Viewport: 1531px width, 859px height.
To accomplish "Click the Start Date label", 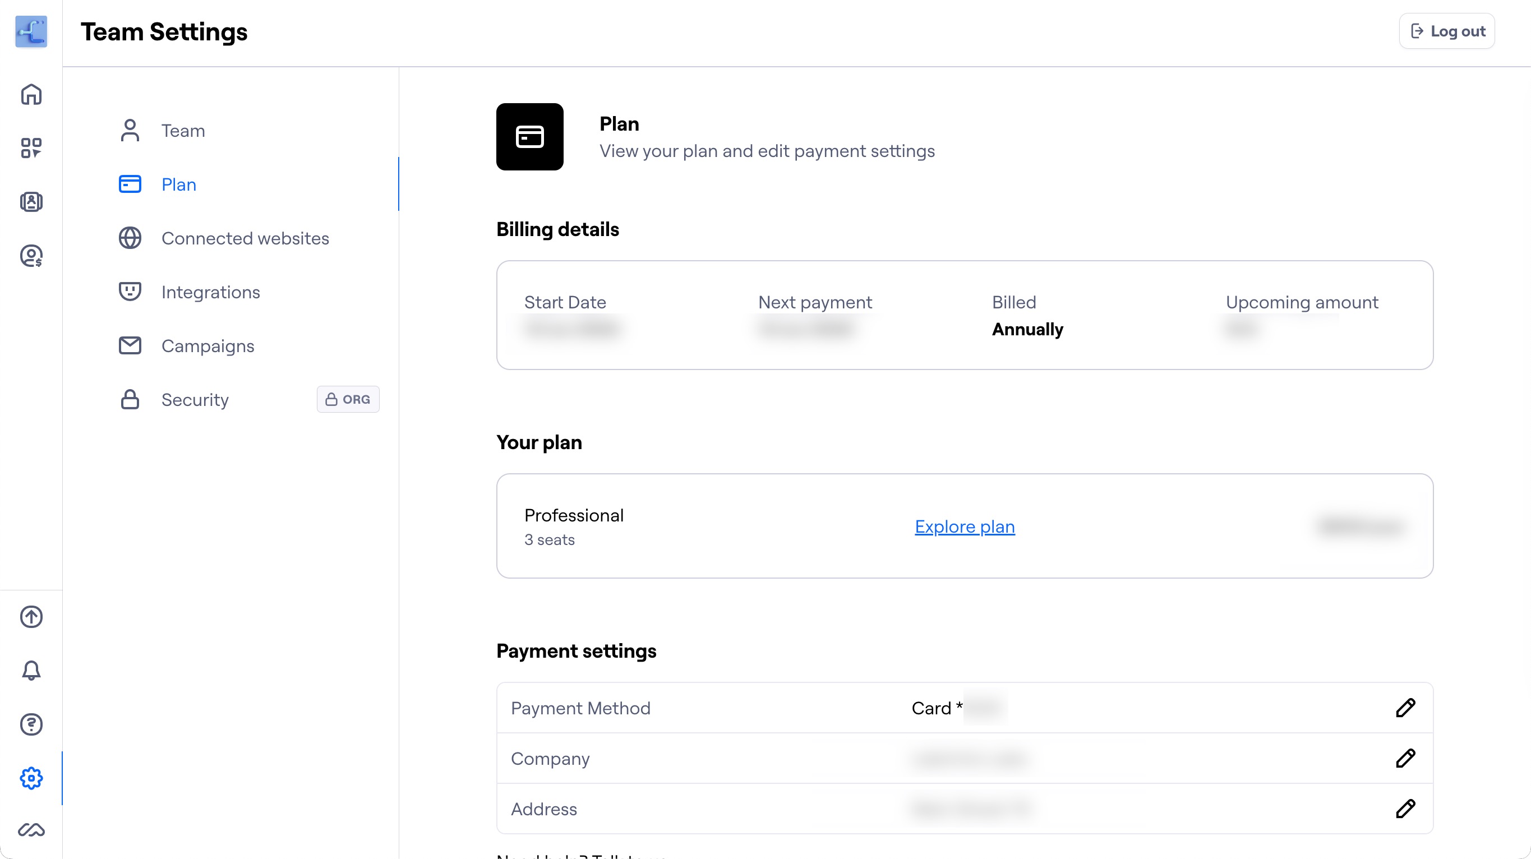I will (x=565, y=302).
